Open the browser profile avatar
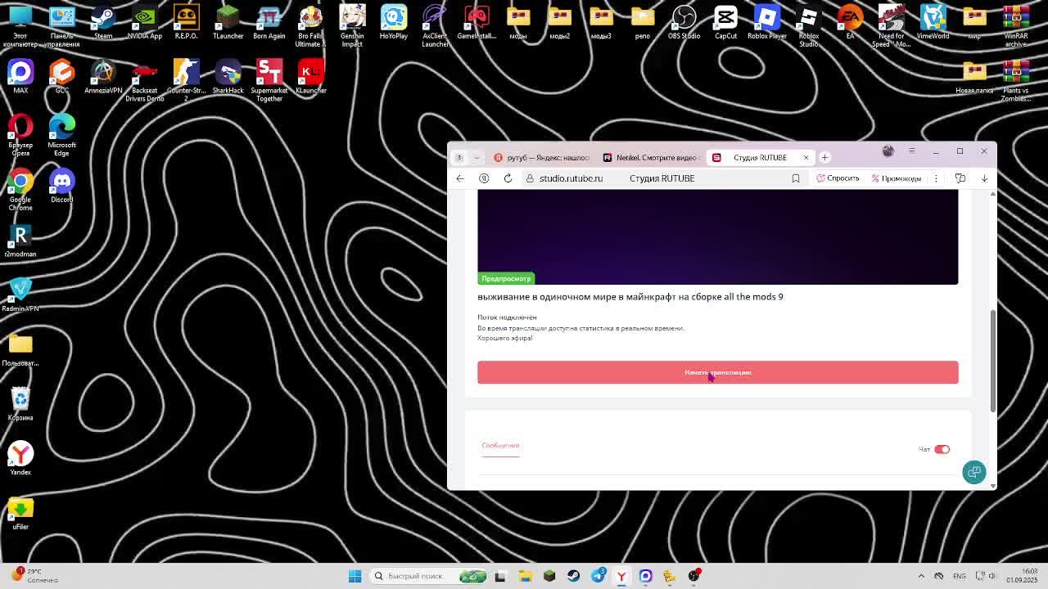This screenshot has height=589, width=1048. [888, 151]
